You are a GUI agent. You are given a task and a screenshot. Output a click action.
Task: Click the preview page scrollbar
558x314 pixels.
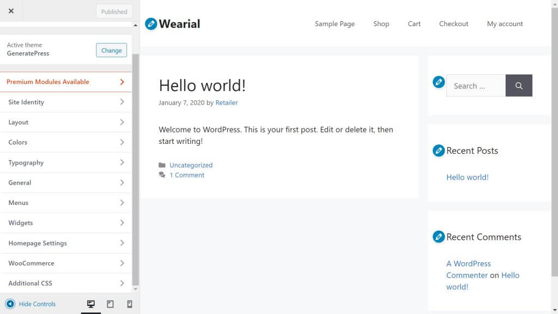click(x=554, y=141)
